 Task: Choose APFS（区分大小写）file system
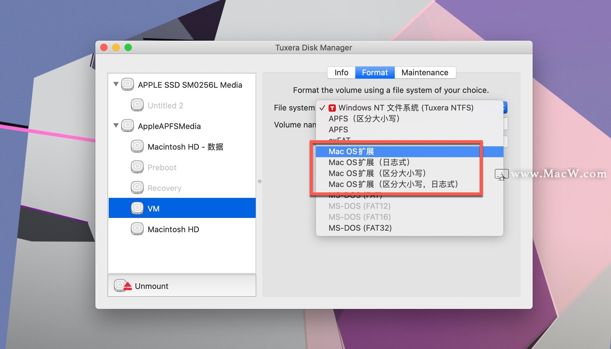pos(364,119)
